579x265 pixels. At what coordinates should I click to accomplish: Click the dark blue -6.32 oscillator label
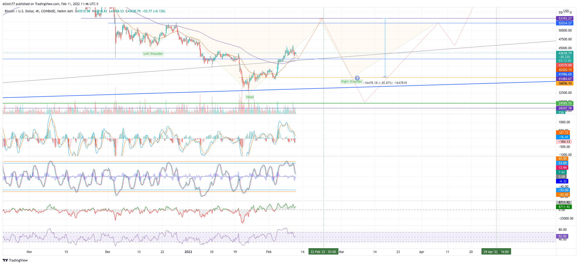[x=562, y=181]
